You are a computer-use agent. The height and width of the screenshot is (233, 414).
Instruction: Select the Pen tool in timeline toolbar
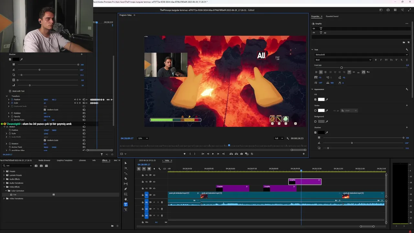point(126,189)
